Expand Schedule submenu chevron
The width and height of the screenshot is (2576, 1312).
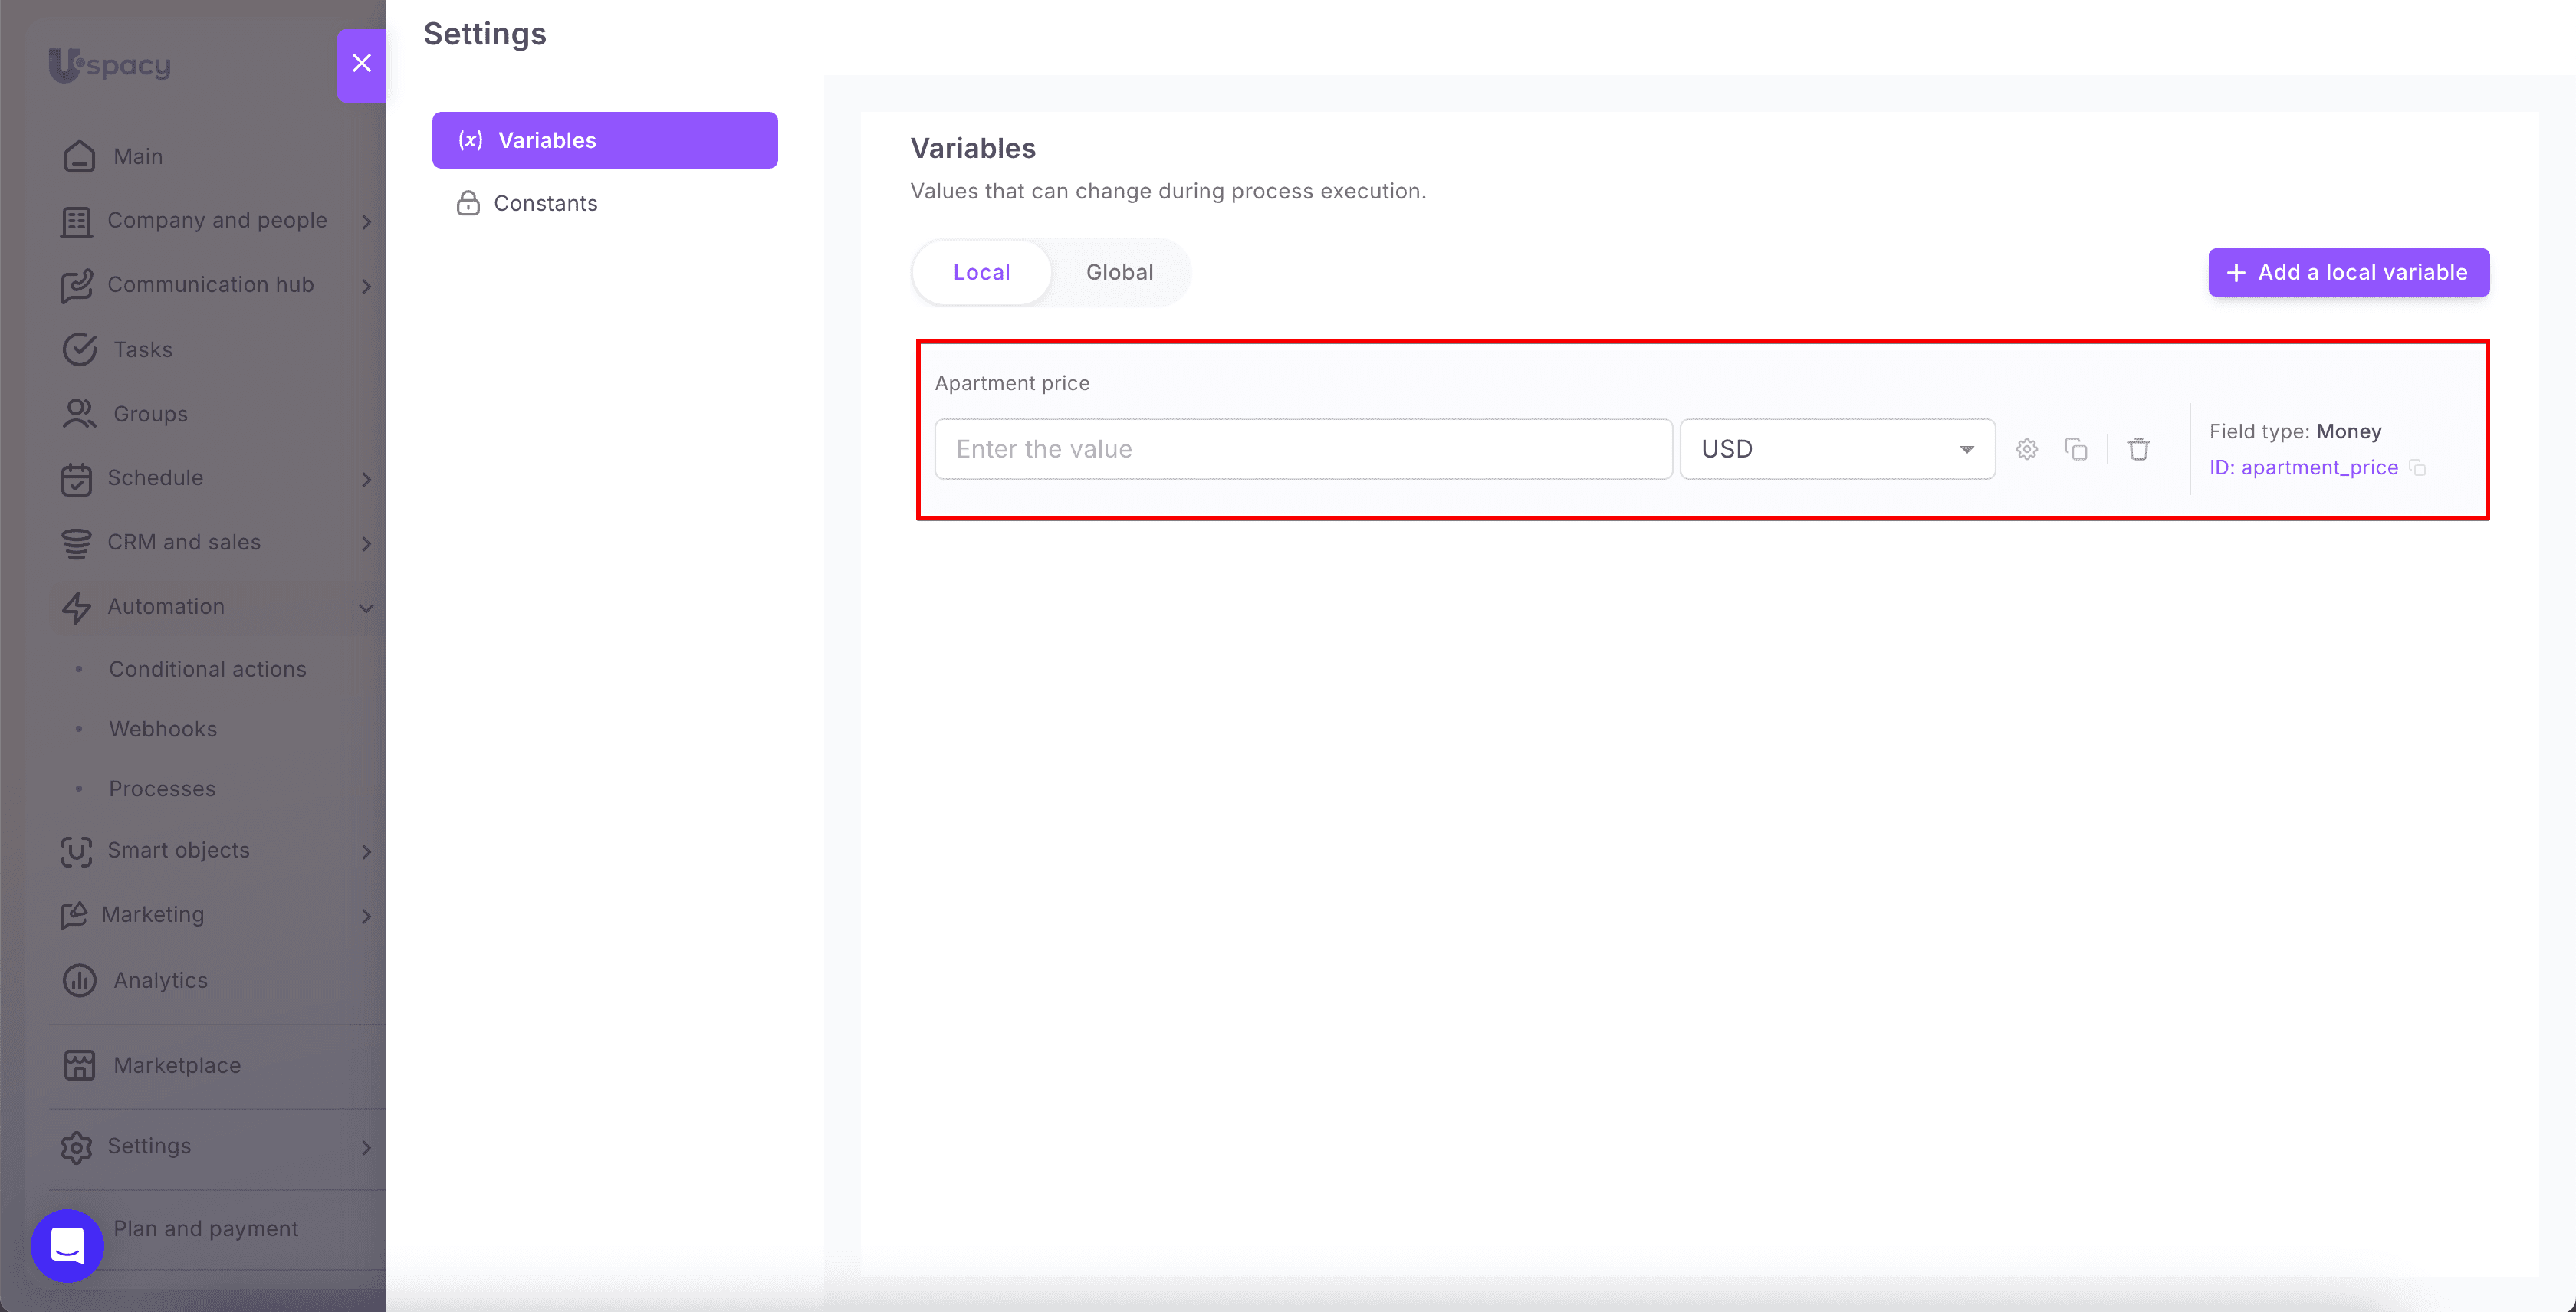pyautogui.click(x=366, y=479)
